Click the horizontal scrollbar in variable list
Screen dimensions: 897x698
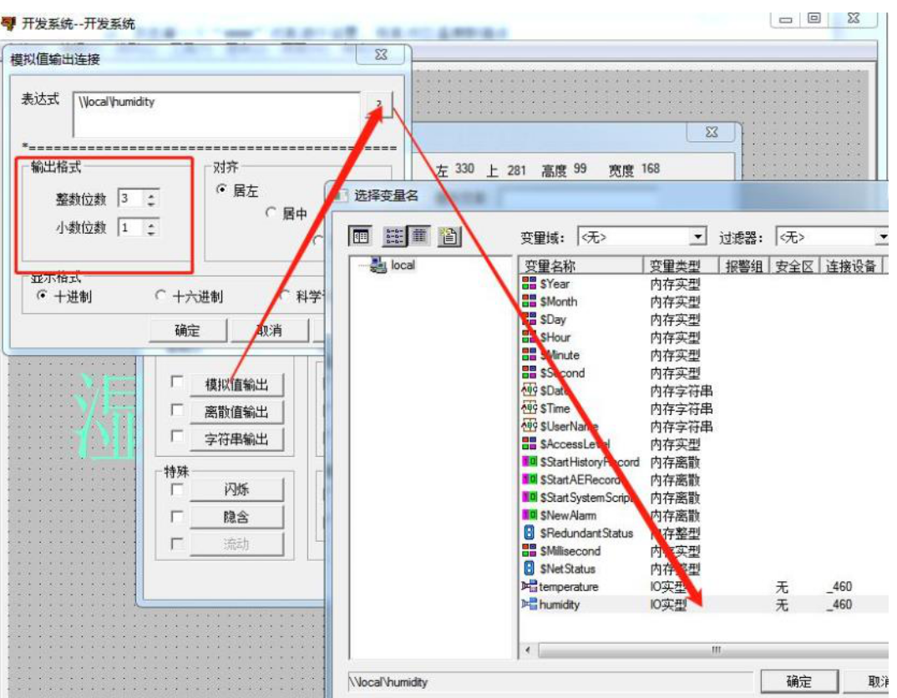(714, 650)
